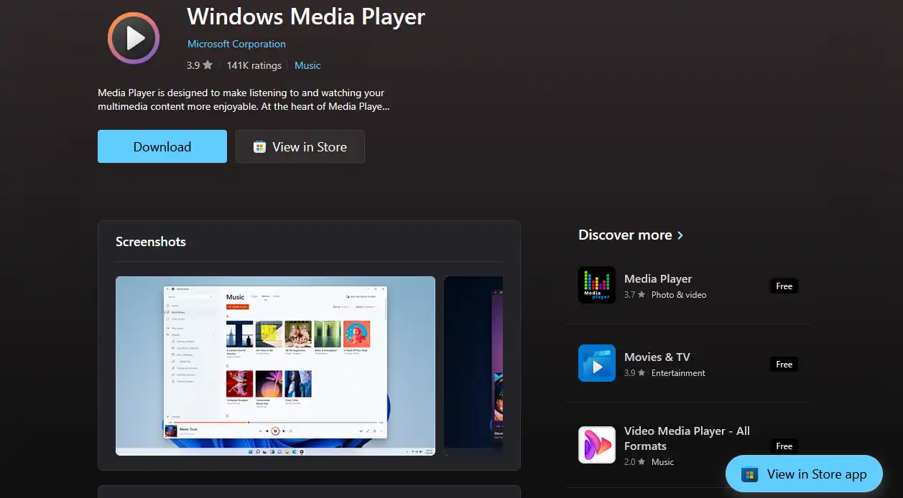This screenshot has width=903, height=498.
Task: Click Free next to Video Media Player - All Formats
Action: [x=783, y=446]
